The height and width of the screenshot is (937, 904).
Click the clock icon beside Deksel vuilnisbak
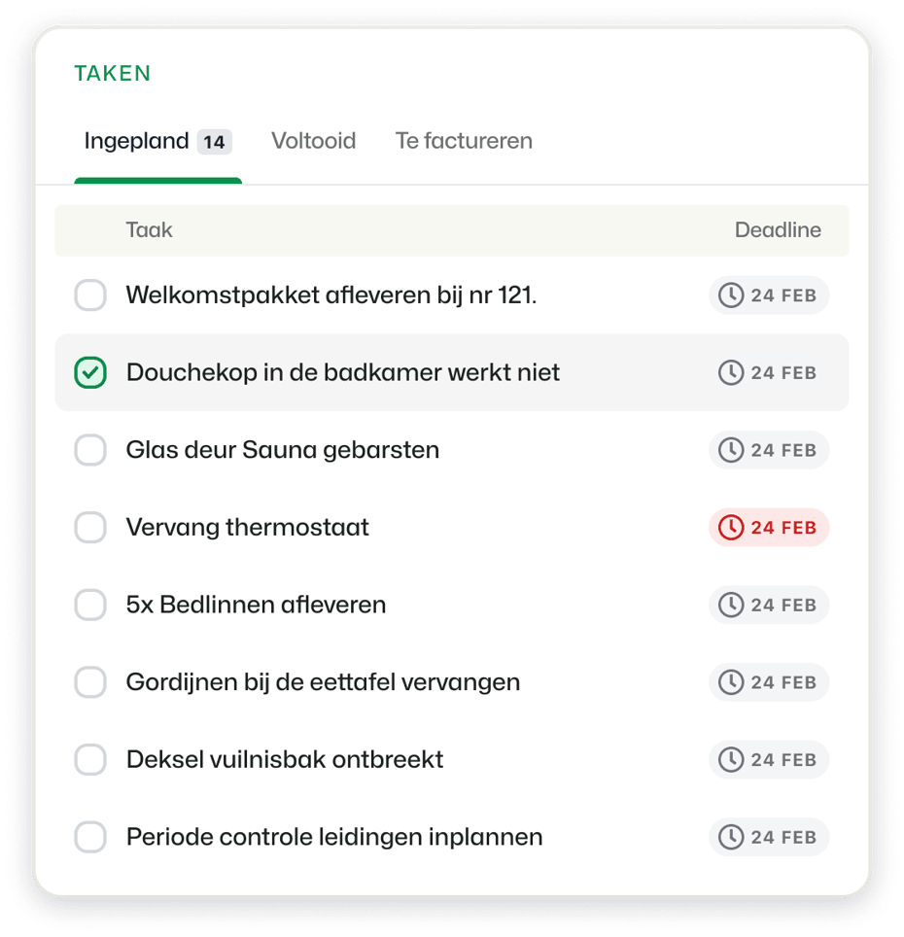(730, 759)
